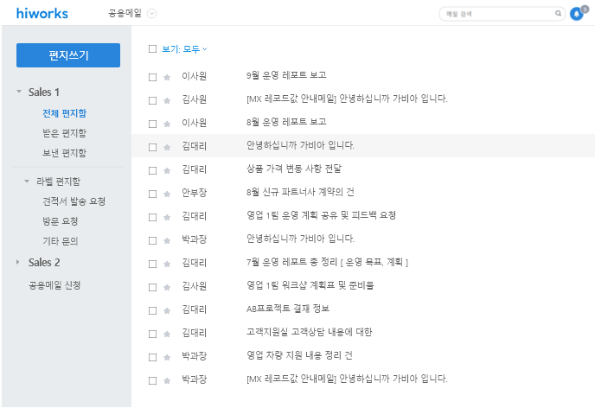This screenshot has width=595, height=408.
Task: Click the search magnifier icon
Action: pyautogui.click(x=558, y=14)
